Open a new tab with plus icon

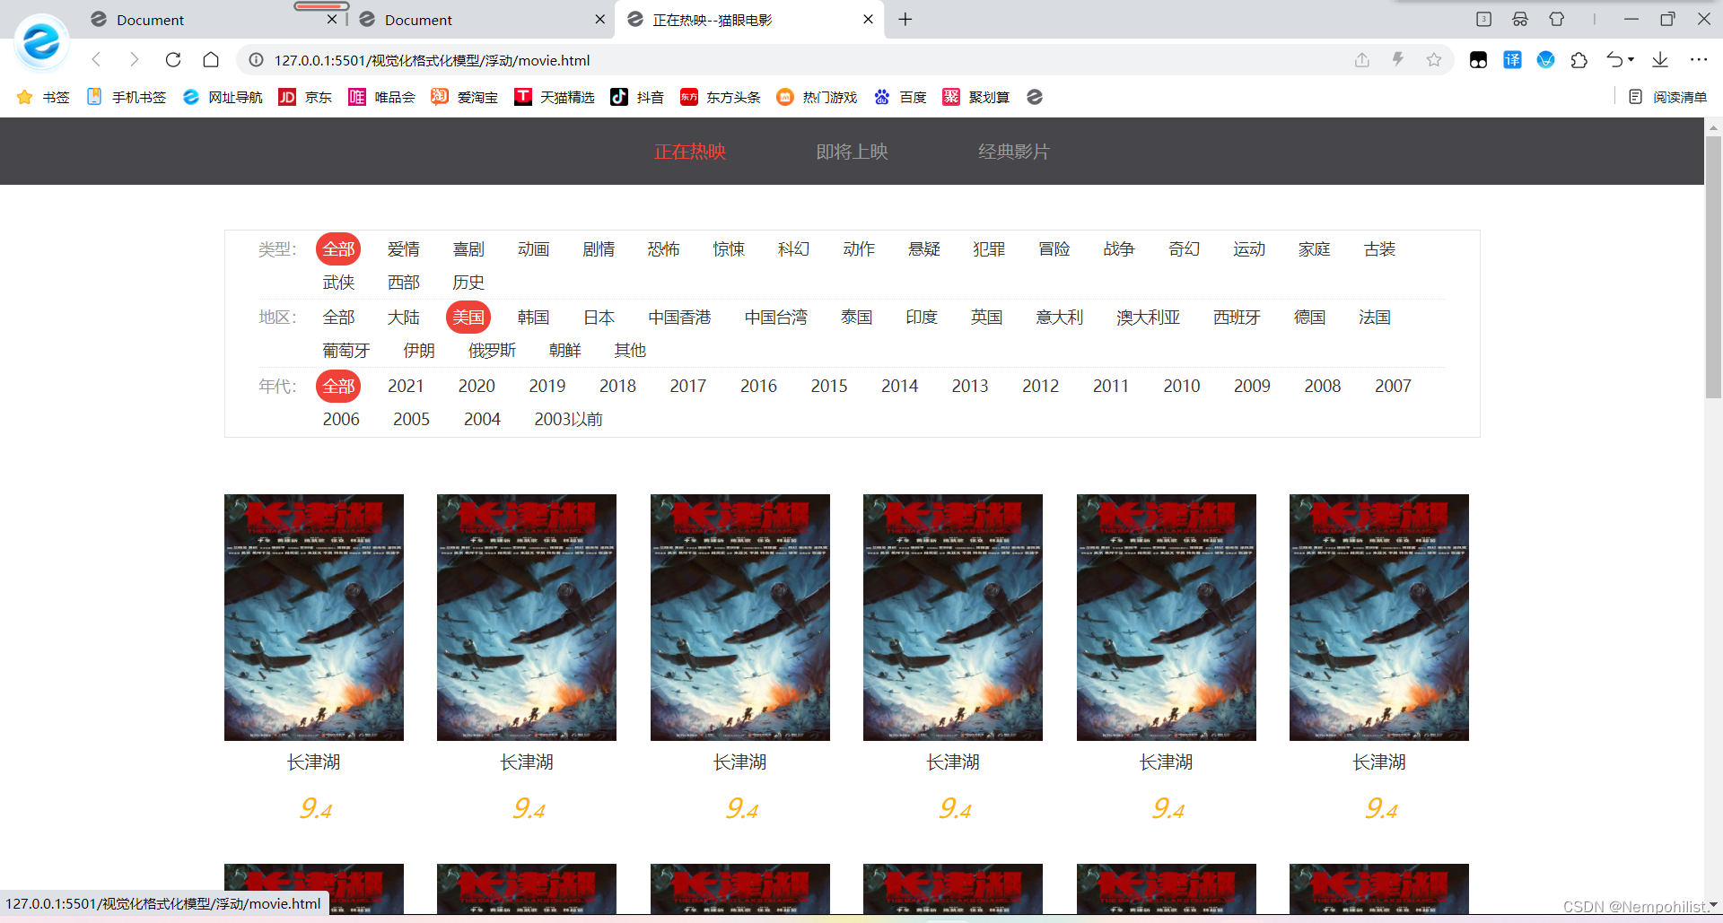click(x=905, y=19)
